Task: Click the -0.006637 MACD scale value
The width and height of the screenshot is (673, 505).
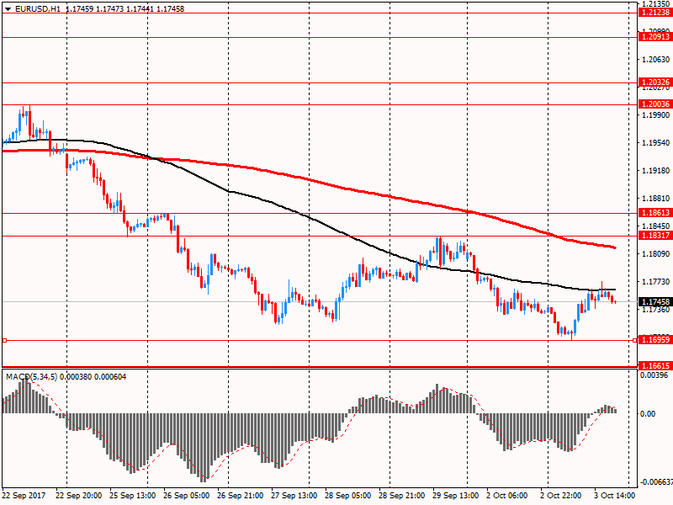Action: [x=656, y=481]
